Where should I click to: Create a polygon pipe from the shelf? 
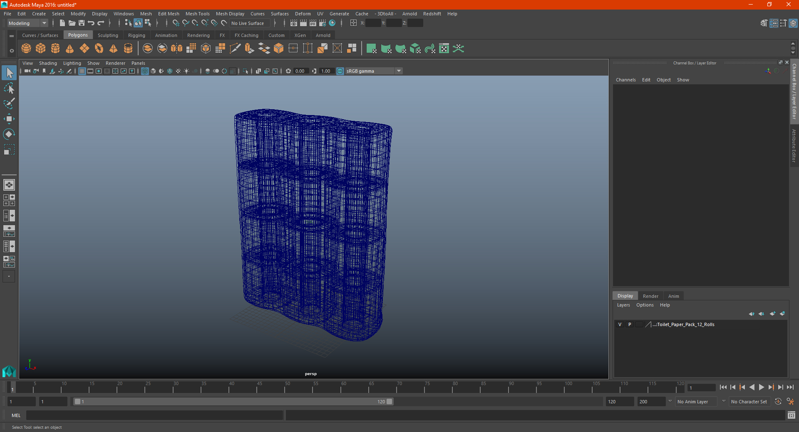128,49
